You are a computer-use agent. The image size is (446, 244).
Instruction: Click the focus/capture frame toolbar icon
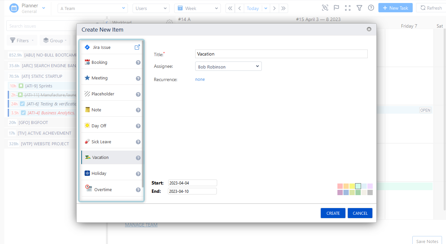[x=325, y=8]
